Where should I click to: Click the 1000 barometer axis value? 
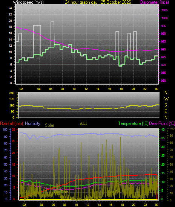(164, 18)
